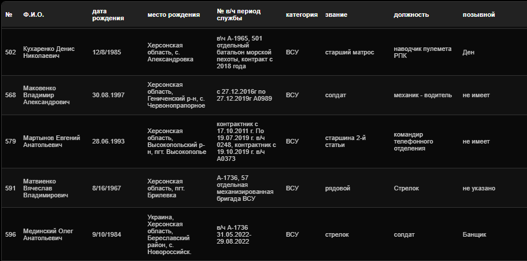This screenshot has height=261, width=527.
Task: Select name Маковенко Владимир Александрович
Action: [46, 95]
